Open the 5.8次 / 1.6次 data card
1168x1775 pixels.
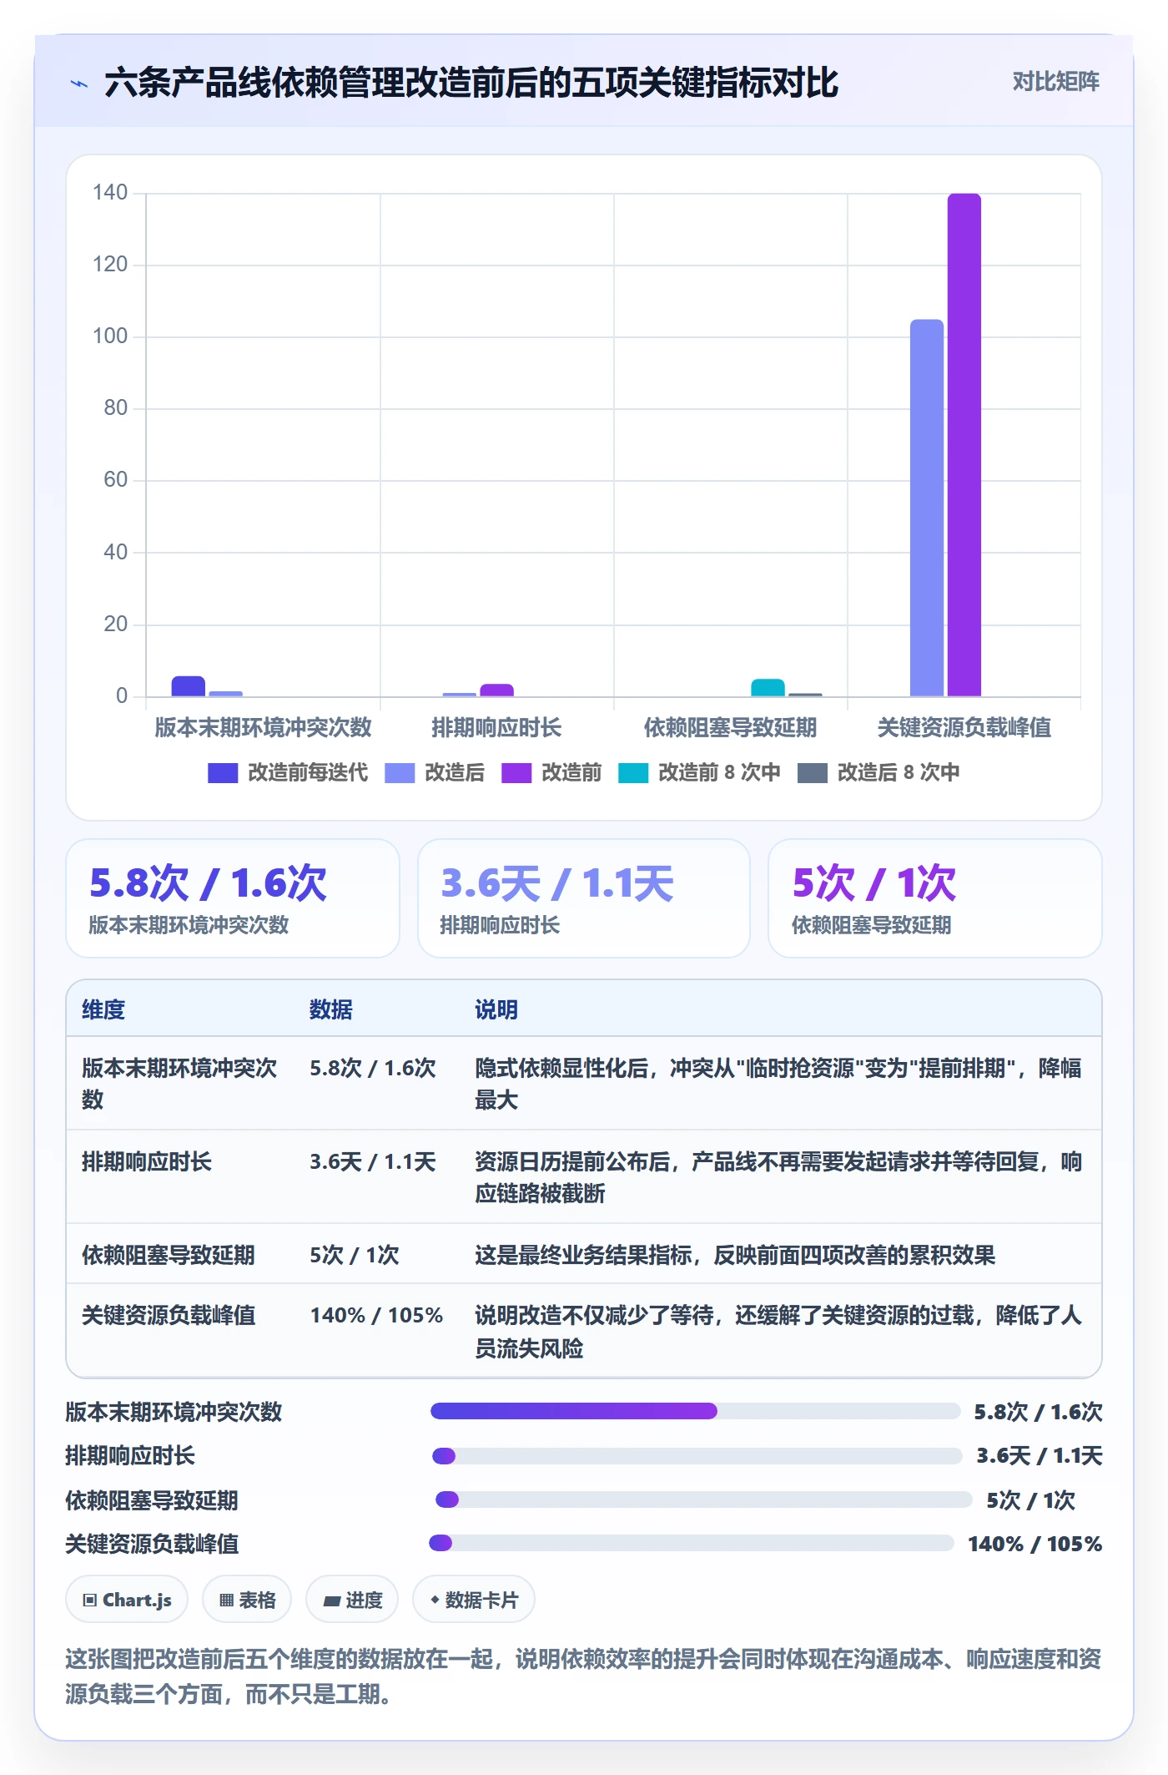coord(233,898)
